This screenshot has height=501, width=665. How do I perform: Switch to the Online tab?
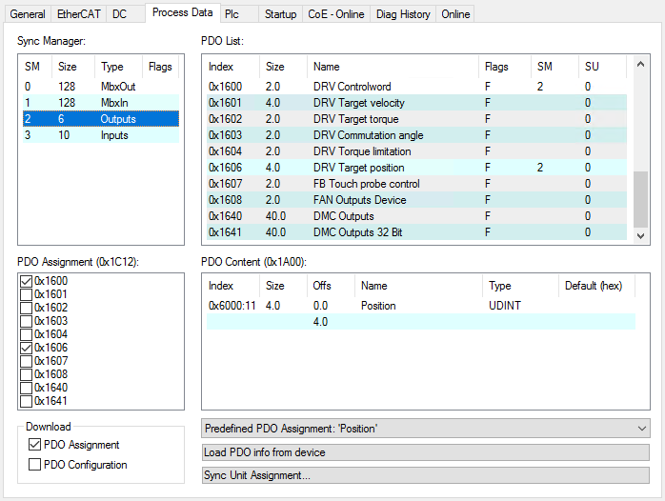455,14
